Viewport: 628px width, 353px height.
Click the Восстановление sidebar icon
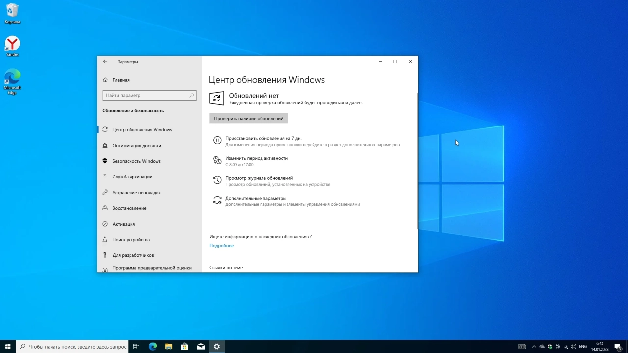point(105,208)
